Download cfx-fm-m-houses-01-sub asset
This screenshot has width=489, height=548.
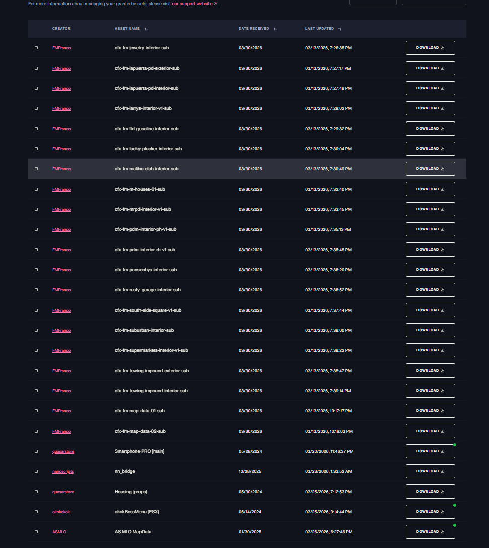tap(431, 189)
